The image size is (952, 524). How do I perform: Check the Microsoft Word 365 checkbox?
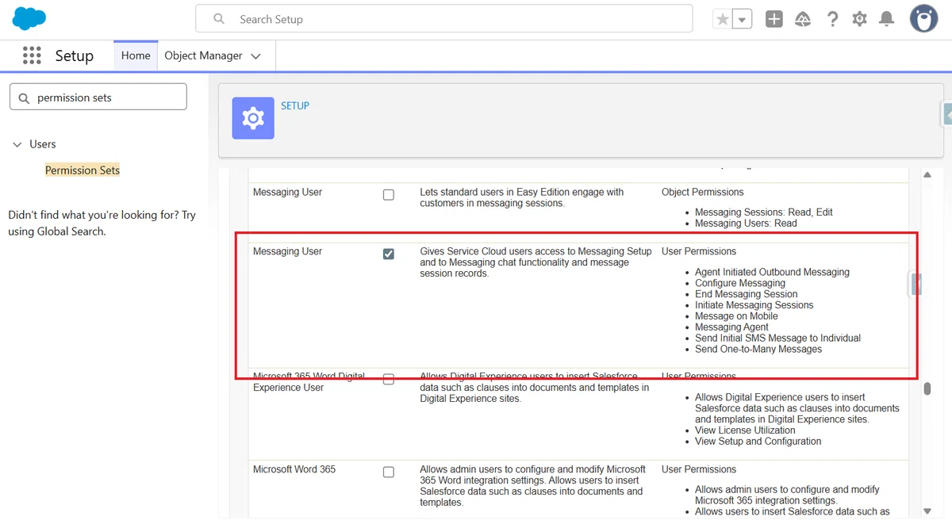pos(389,472)
